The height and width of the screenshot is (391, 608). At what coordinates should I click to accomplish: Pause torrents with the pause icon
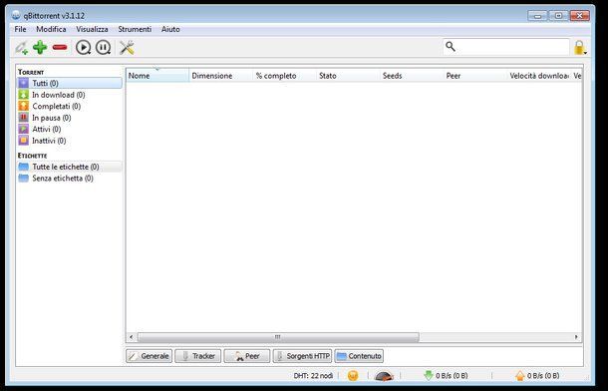[x=103, y=48]
